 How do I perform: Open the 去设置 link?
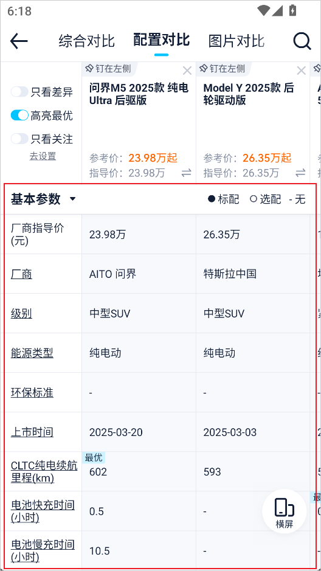43,156
